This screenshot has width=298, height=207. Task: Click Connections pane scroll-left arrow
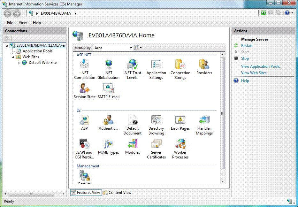click(5, 194)
